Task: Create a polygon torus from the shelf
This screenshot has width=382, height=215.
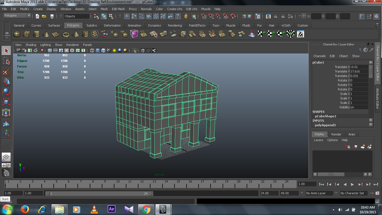Action: pos(66,34)
